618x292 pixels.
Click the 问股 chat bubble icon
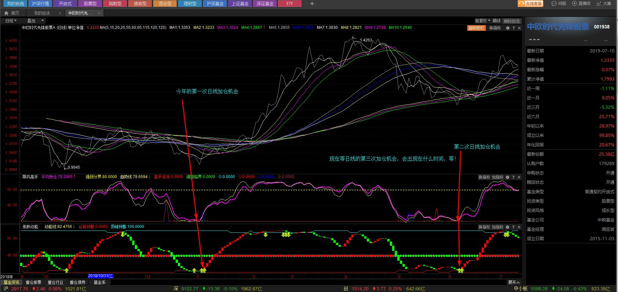point(554,4)
